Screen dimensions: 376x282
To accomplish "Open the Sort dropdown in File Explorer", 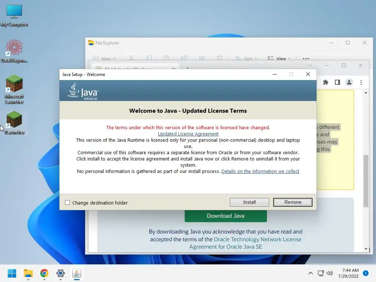I will pyautogui.click(x=246, y=58).
